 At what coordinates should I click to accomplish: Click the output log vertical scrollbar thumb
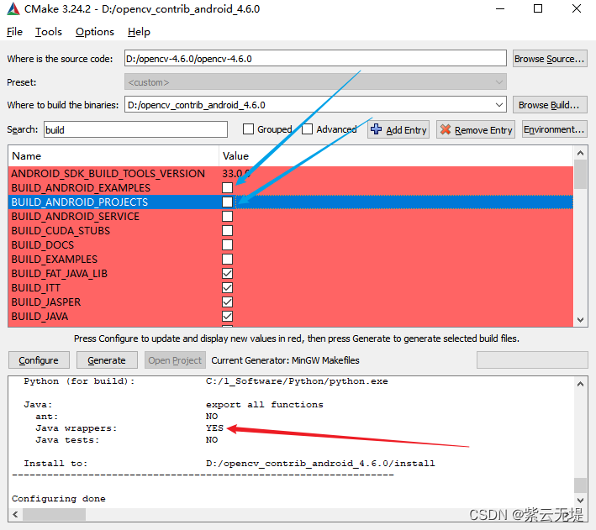580,485
